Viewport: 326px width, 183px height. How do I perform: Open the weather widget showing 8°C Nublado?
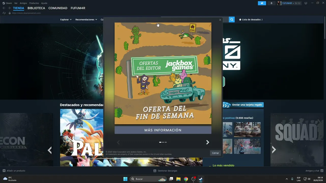point(10,179)
